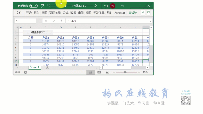The height and width of the screenshot is (114, 203).
Task: Switch to the 页面布局 tab
Action: click(x=55, y=13)
